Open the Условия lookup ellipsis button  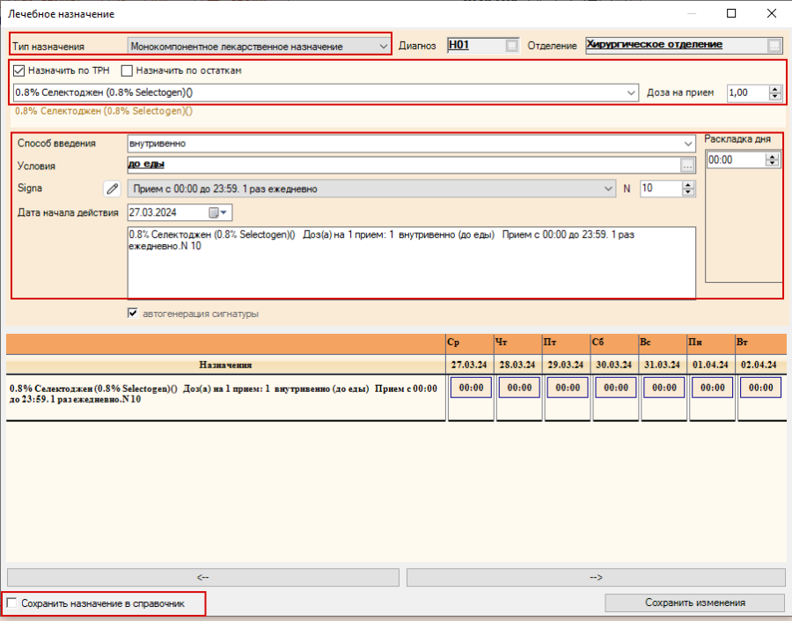coord(687,166)
